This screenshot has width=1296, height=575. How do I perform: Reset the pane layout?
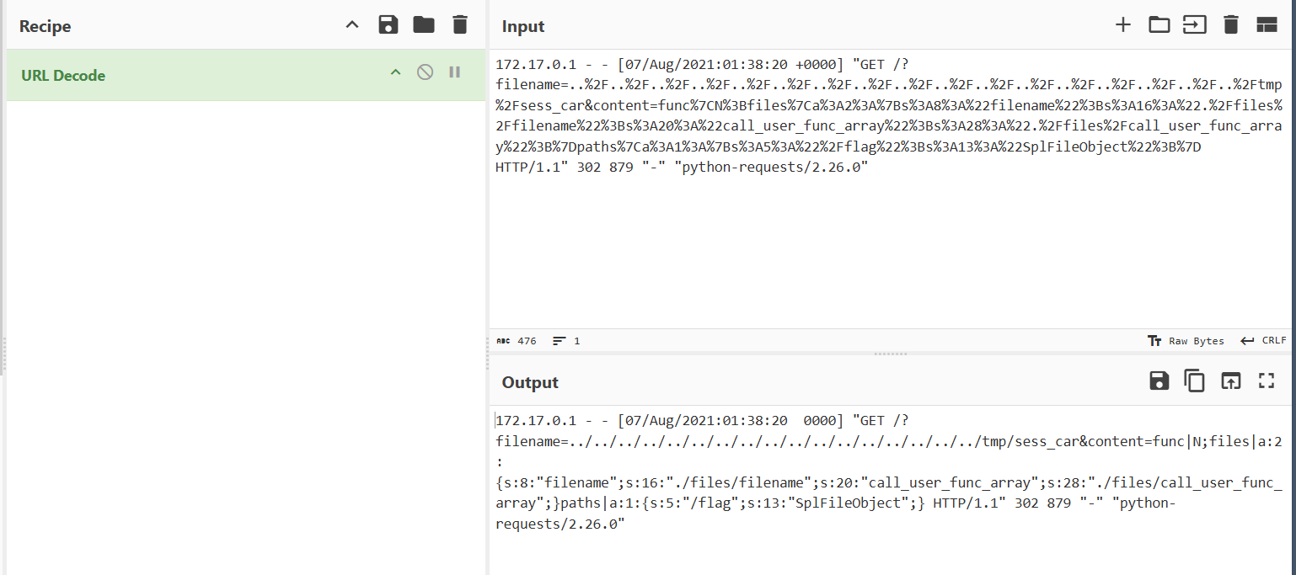click(x=1267, y=25)
